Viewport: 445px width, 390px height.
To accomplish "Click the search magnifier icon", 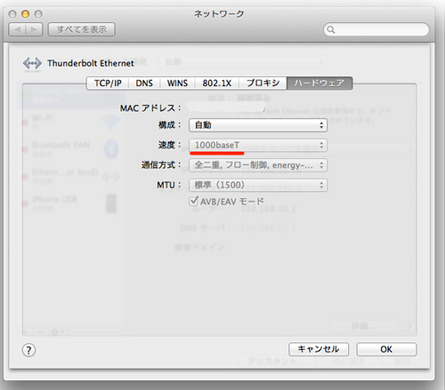I will [x=331, y=29].
